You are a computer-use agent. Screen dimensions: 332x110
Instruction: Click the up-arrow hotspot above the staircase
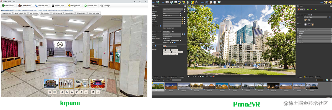click(59, 44)
